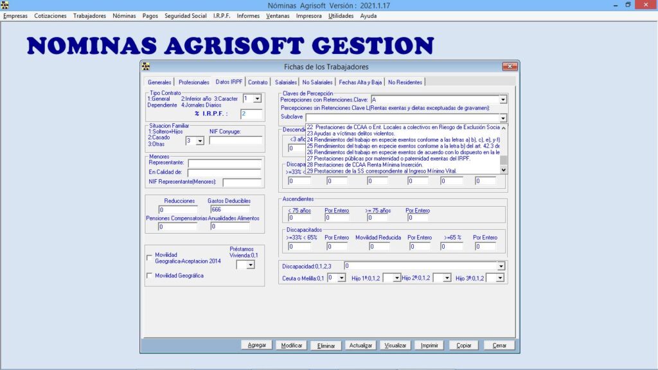Click the Modificar button
Viewport: 658px width, 370px height.
pos(291,345)
